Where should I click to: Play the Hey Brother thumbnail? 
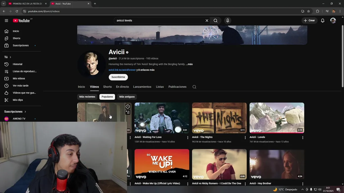pos(277,164)
